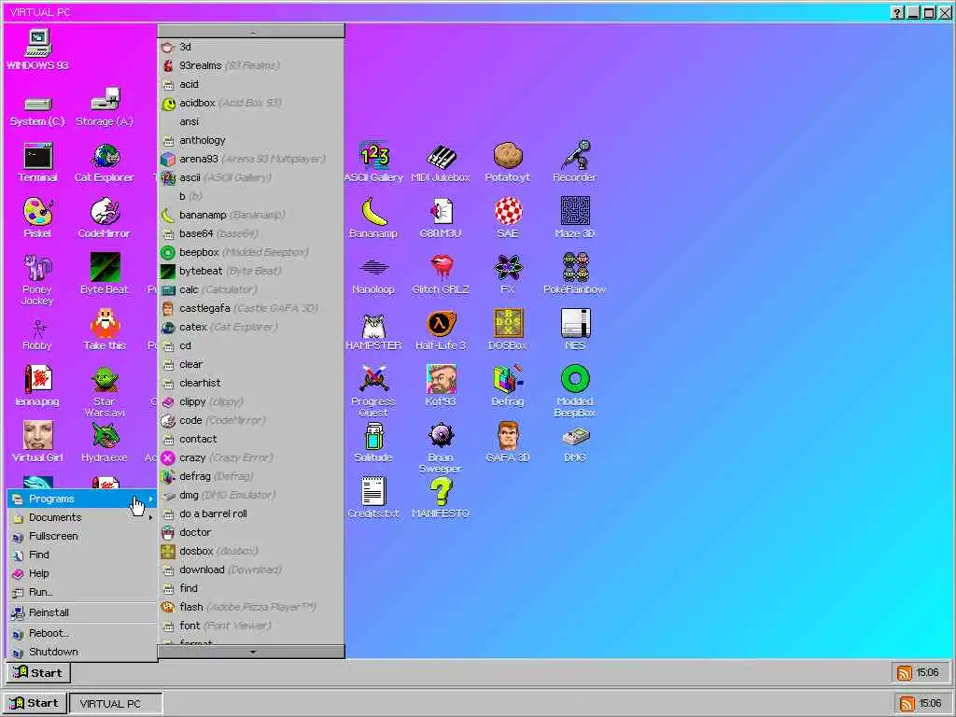
Task: Open the Star Wars.avi icon
Action: point(105,391)
